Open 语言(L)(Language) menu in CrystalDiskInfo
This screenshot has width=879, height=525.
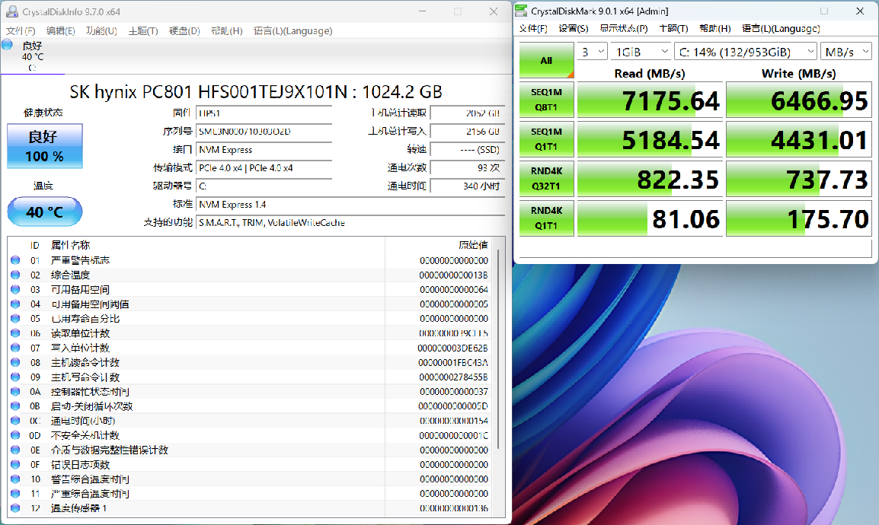click(x=292, y=30)
